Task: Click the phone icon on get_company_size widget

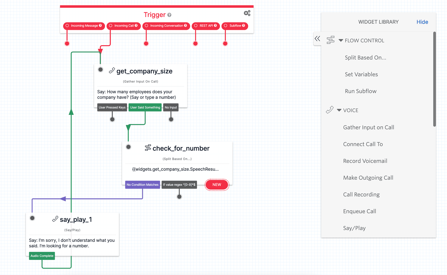Action: (112, 71)
